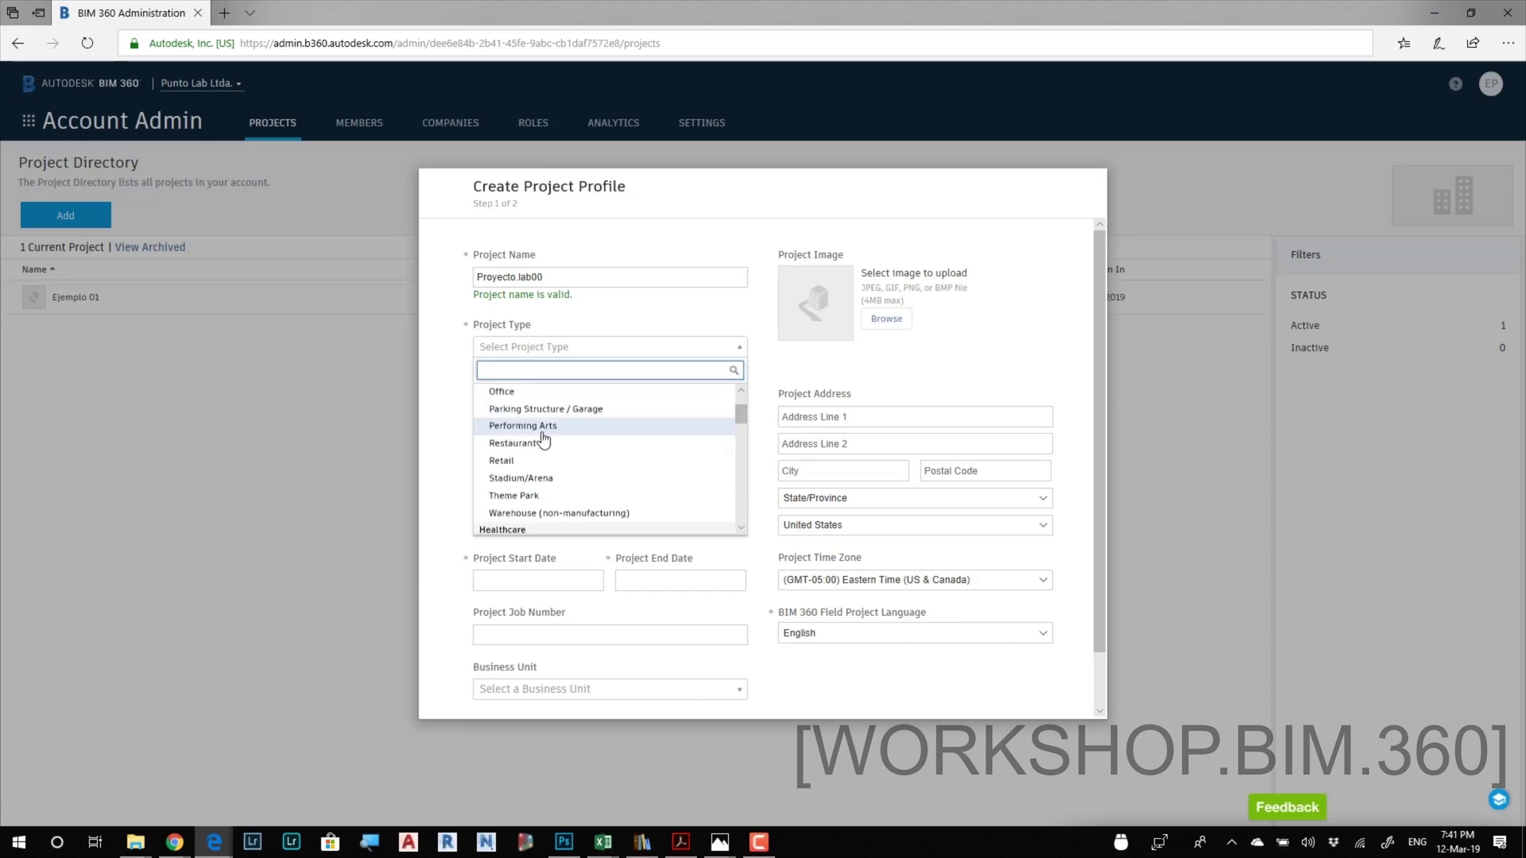The image size is (1526, 858).
Task: Open Revit from the taskbar
Action: click(x=447, y=842)
